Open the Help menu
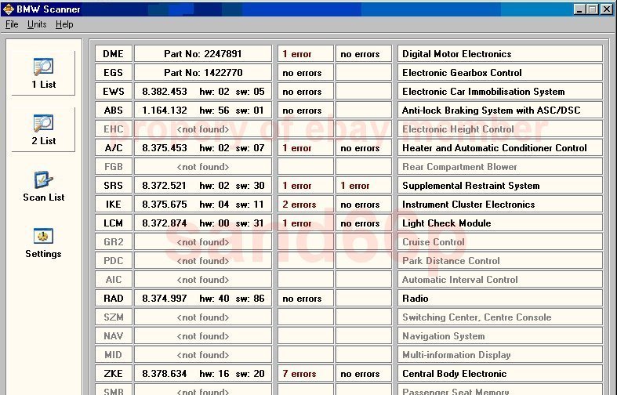Image resolution: width=617 pixels, height=395 pixels. pyautogui.click(x=64, y=24)
